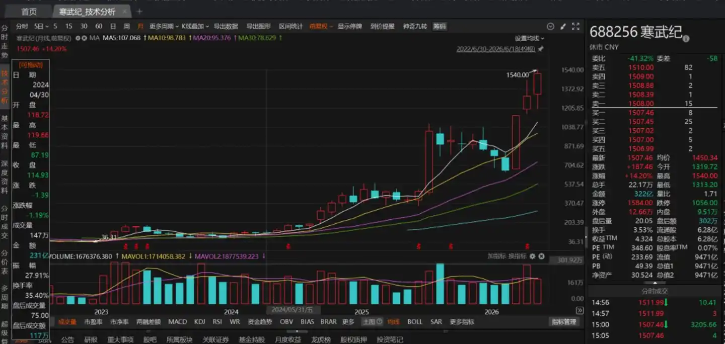
Task: Click info icon beside 寒武纪 stock name
Action: (x=686, y=39)
